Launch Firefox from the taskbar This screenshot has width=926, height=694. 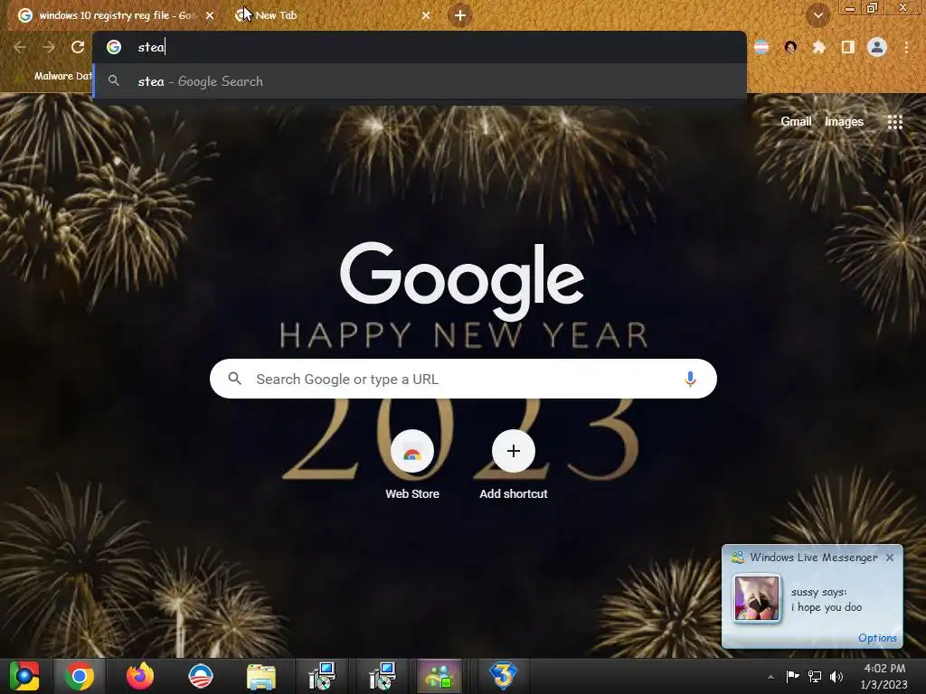pyautogui.click(x=140, y=676)
